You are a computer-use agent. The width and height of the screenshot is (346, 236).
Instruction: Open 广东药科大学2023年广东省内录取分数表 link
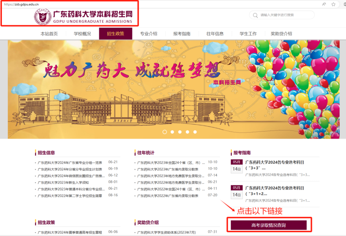[168, 169]
